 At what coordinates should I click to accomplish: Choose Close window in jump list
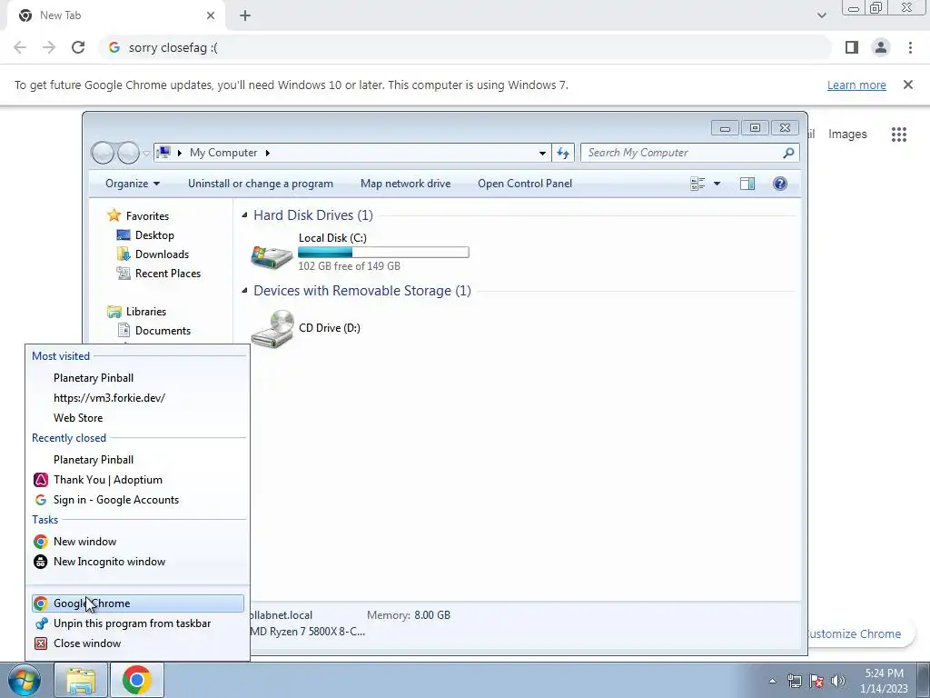(87, 643)
